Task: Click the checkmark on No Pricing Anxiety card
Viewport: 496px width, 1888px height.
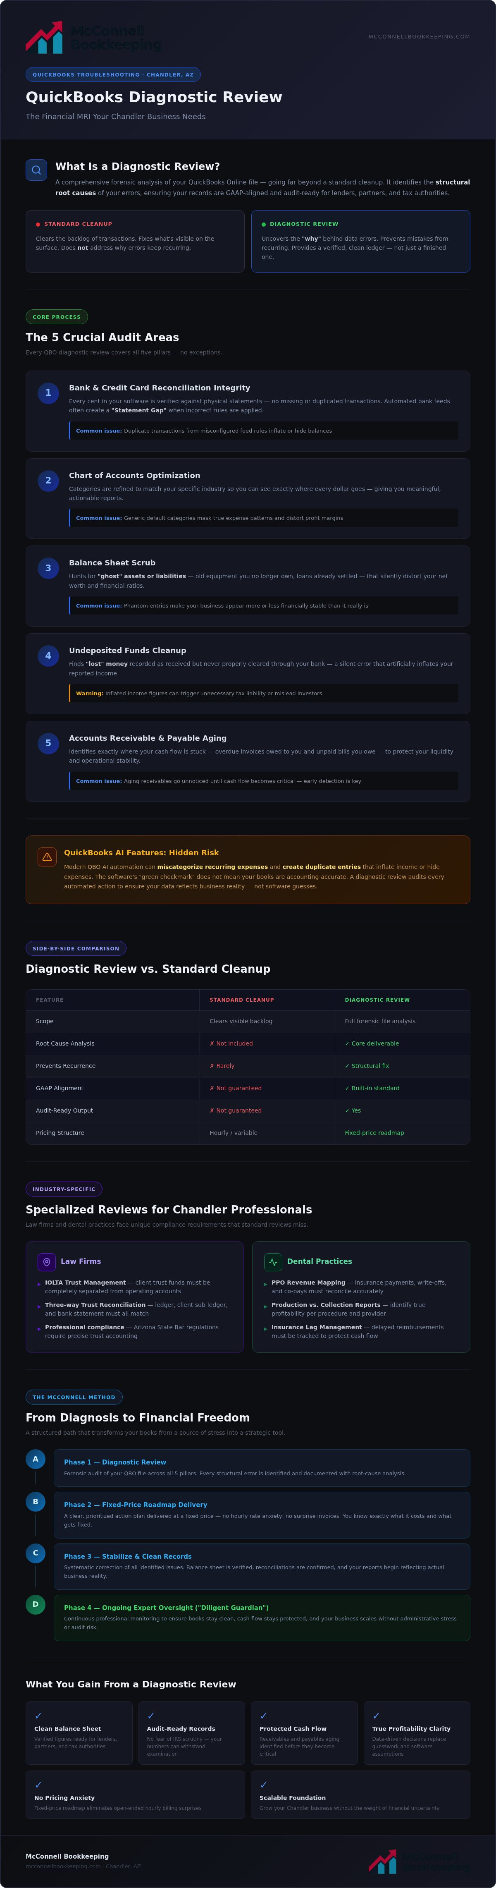Action: 38,1785
